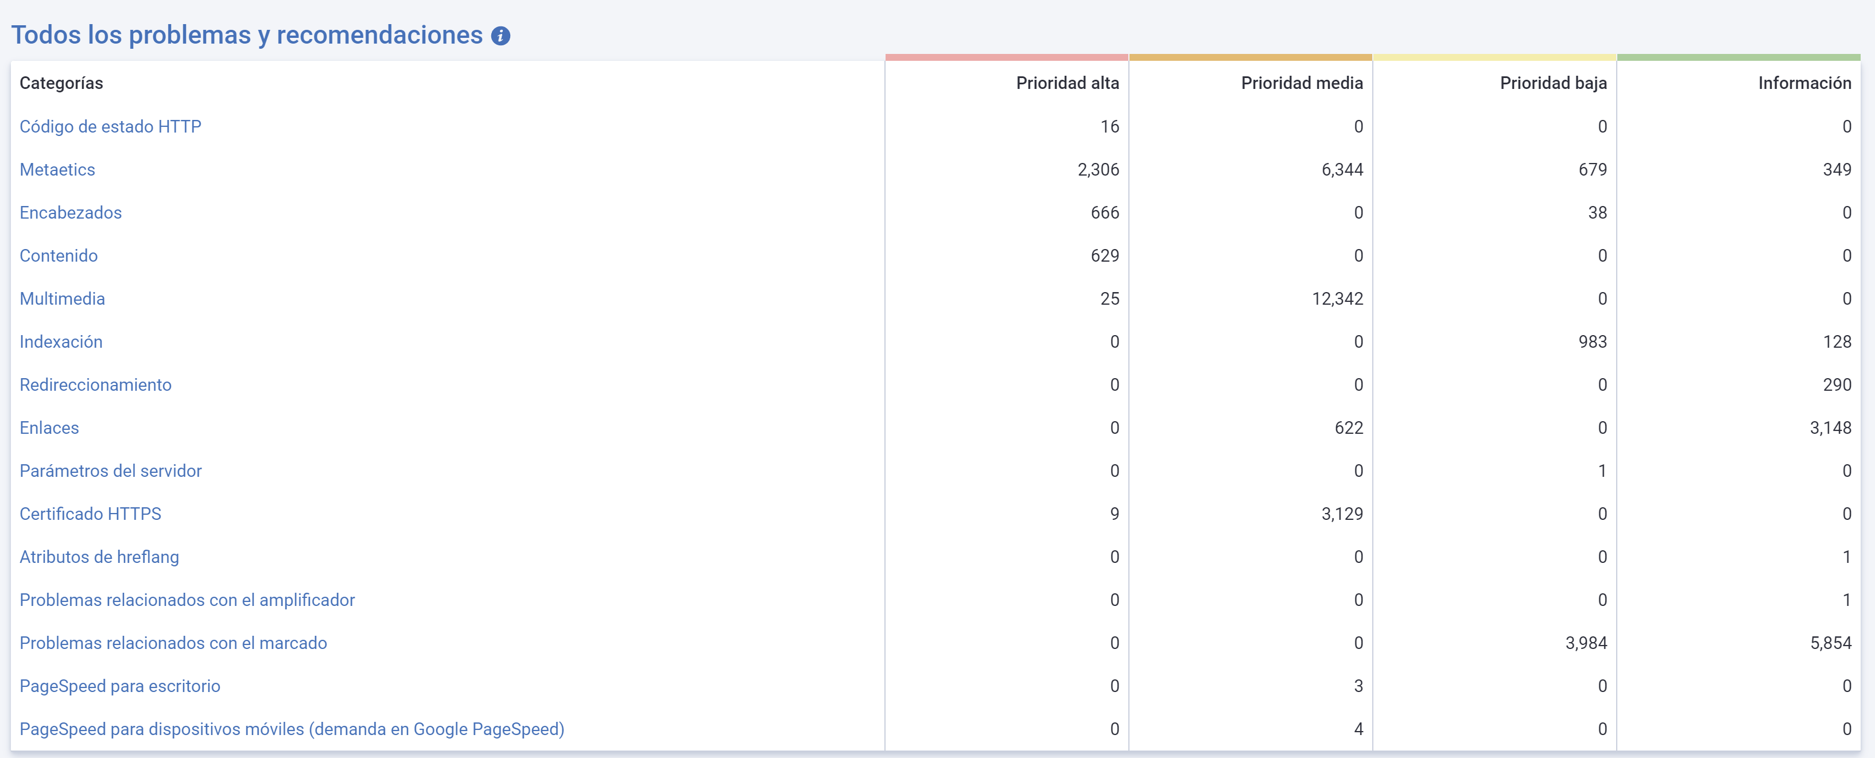The width and height of the screenshot is (1875, 758).
Task: Click the Certificado HTTPS link
Action: (x=90, y=514)
